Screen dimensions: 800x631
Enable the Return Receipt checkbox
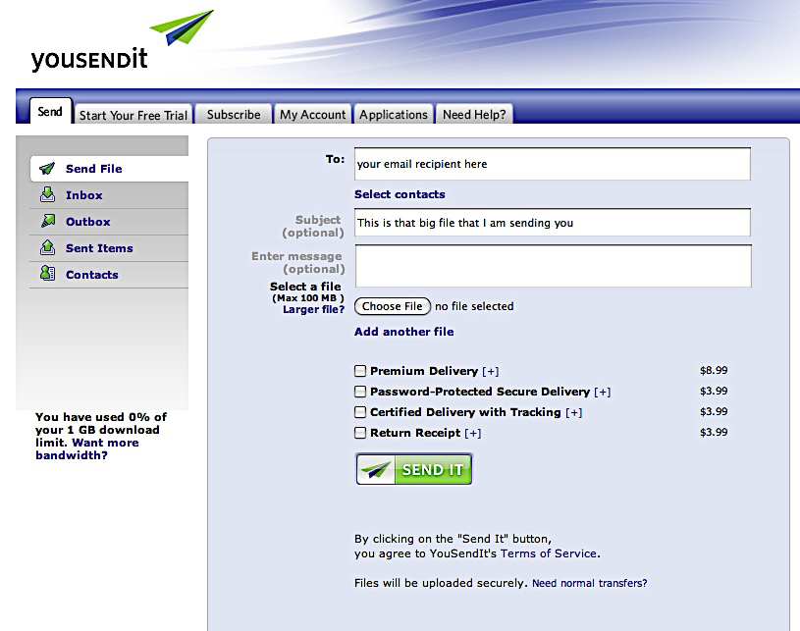pos(360,433)
